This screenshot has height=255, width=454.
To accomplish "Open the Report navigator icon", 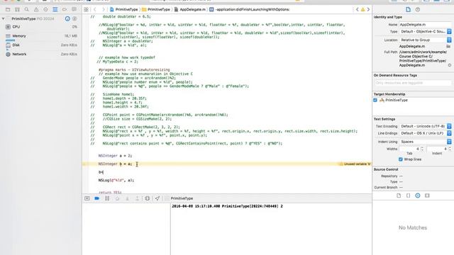I will pos(74,9).
